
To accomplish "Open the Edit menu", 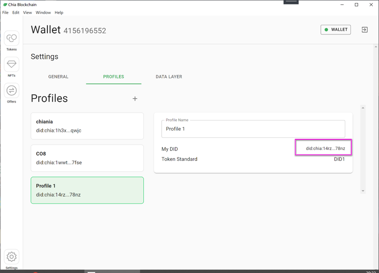I will pyautogui.click(x=16, y=13).
